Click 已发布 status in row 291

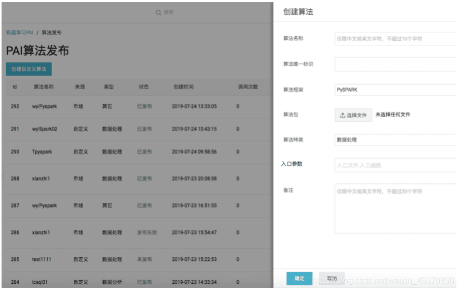click(x=145, y=129)
